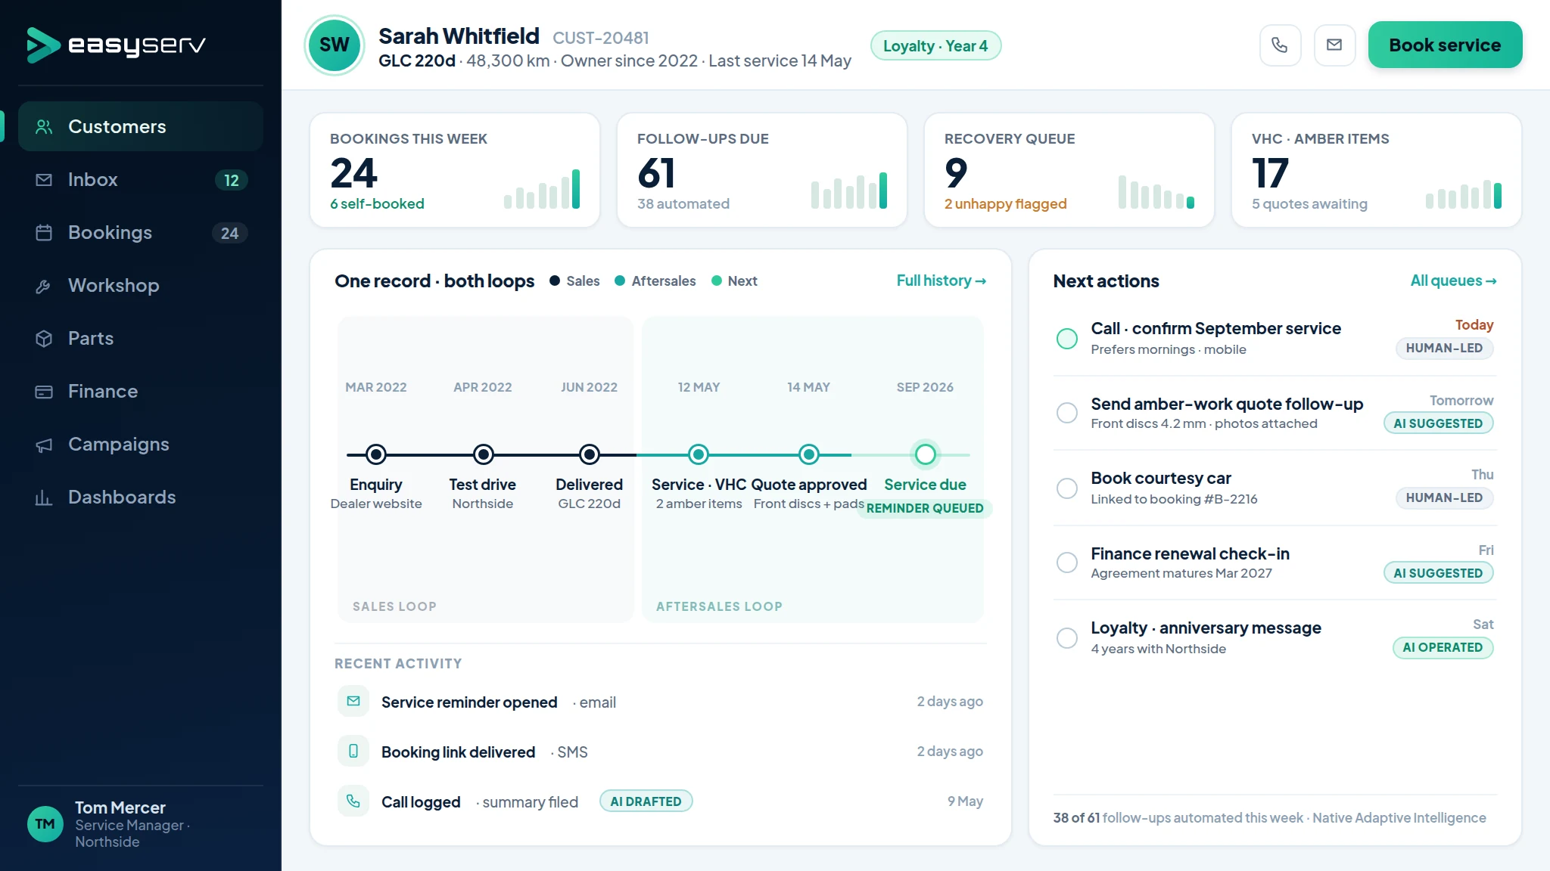Select the Quote approved timeline marker
This screenshot has height=871, width=1550.
pyautogui.click(x=809, y=454)
